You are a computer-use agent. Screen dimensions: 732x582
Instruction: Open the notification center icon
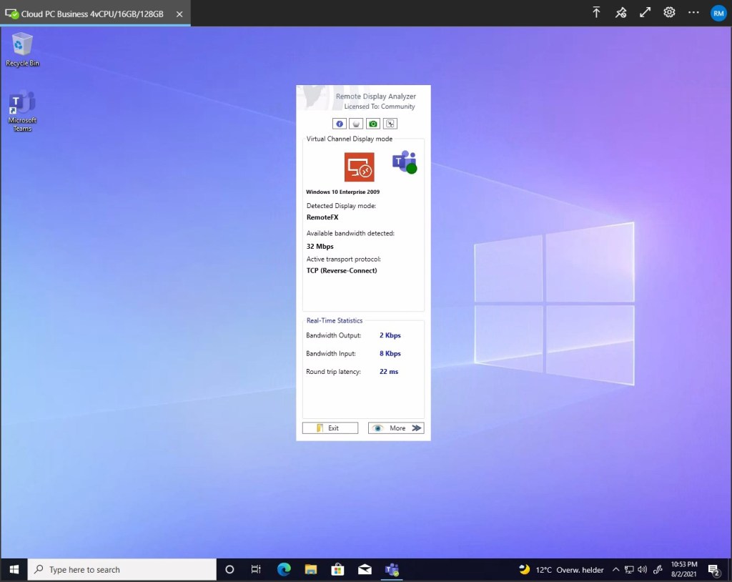714,570
